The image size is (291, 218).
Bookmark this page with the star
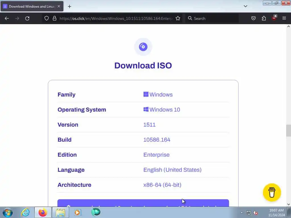coord(178,18)
